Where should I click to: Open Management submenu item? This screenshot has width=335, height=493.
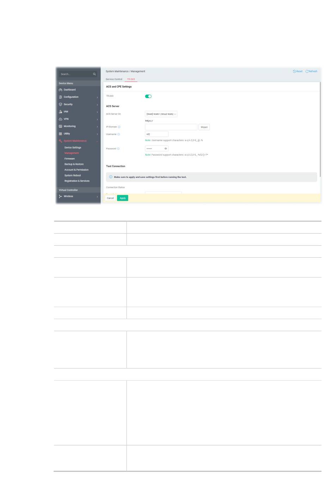pyautogui.click(x=72, y=153)
